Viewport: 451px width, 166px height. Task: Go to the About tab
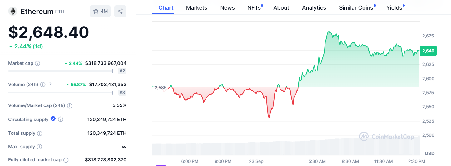[281, 8]
